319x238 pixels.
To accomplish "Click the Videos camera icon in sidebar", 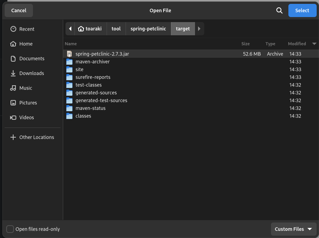I will point(13,117).
